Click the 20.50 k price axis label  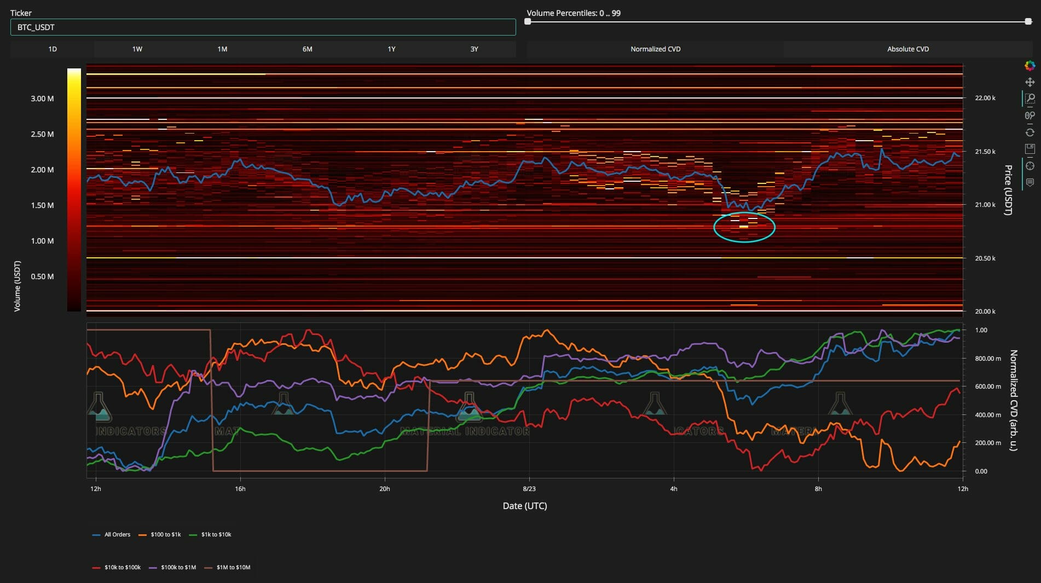tap(985, 258)
